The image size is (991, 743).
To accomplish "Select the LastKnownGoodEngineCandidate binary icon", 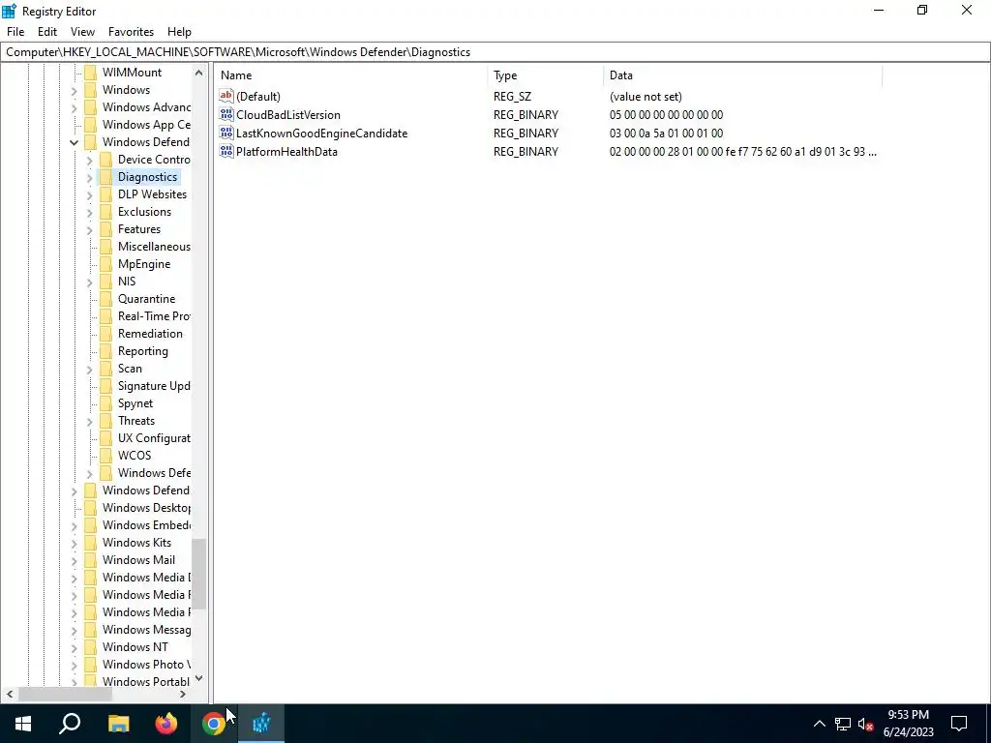I will [226, 133].
